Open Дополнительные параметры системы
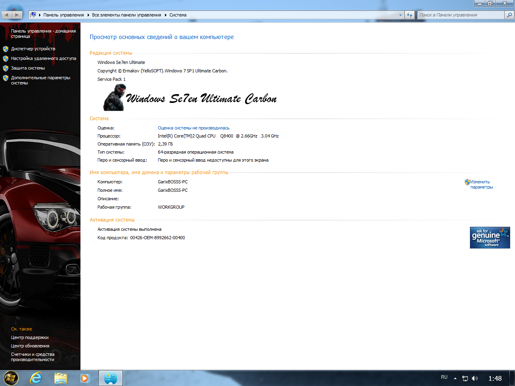 click(41, 80)
